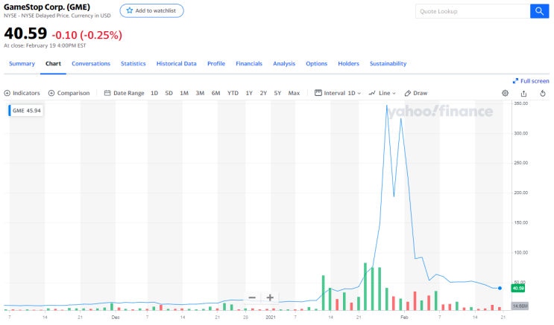Open the Profile tab
Viewport: 554px width, 325px height.
click(x=216, y=64)
